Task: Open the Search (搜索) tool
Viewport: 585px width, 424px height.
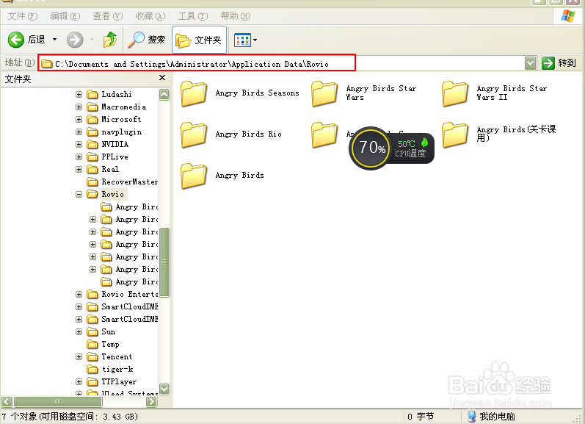Action: coord(147,40)
